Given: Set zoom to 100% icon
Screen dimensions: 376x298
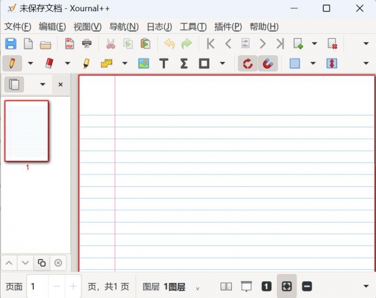Looking at the screenshot, I should tap(266, 286).
